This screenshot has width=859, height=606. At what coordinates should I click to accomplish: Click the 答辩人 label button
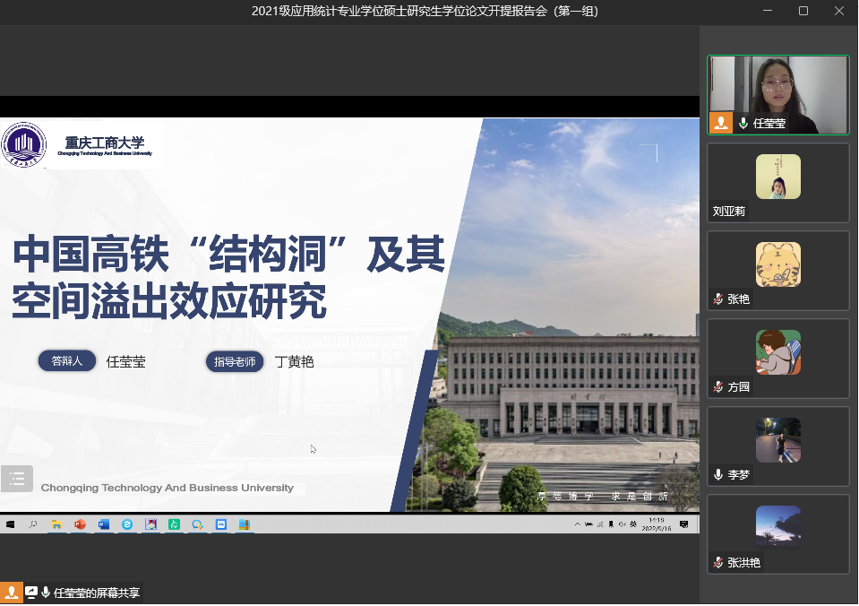coord(67,361)
